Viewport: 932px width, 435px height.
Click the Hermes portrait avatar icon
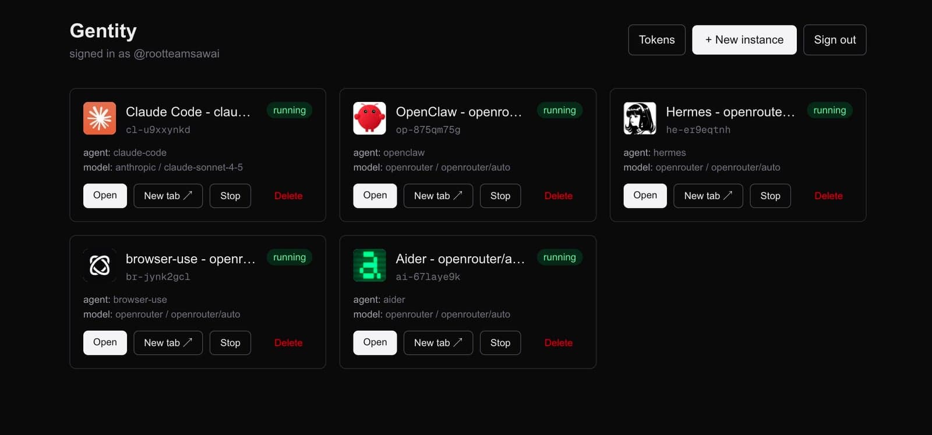[x=640, y=118]
